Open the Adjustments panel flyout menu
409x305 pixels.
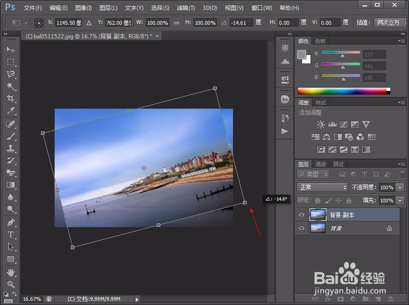pyautogui.click(x=402, y=102)
